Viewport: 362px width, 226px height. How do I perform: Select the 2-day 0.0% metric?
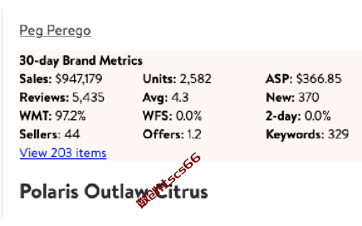pyautogui.click(x=298, y=116)
